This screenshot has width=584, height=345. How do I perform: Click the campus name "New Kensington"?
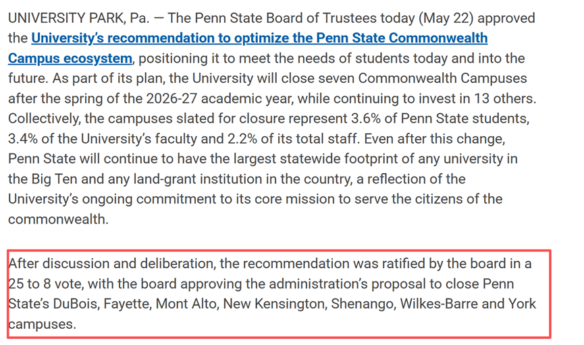tap(274, 304)
